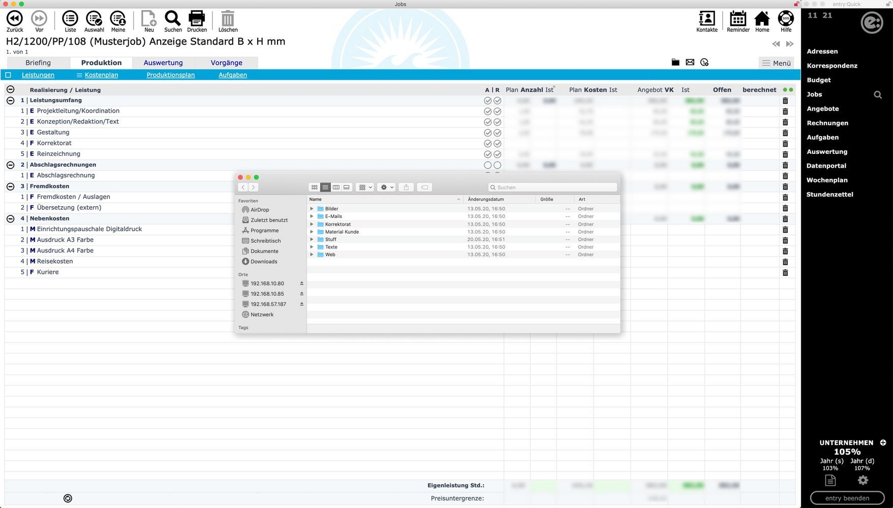Open the Briefing tab
Viewport: 893px width, 508px height.
(x=38, y=63)
